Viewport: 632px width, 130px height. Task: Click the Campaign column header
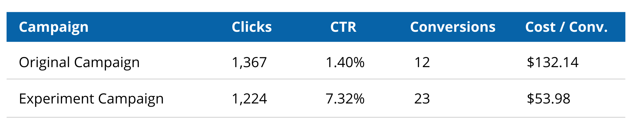pos(54,28)
